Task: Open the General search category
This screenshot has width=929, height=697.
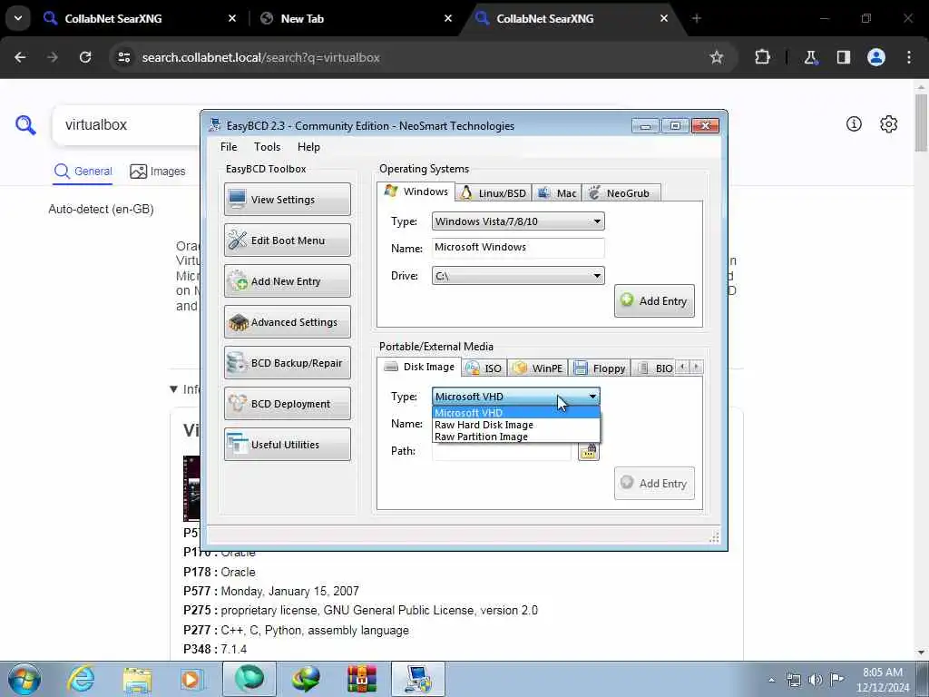Action: 83,172
